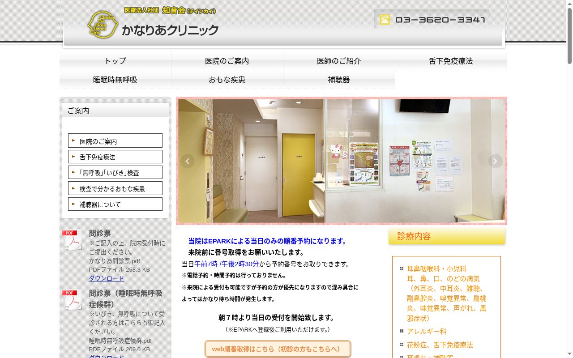Advance slideshow with right arrow

(x=495, y=161)
